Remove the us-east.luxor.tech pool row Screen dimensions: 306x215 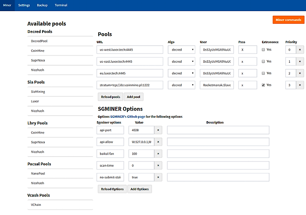[x=300, y=62]
